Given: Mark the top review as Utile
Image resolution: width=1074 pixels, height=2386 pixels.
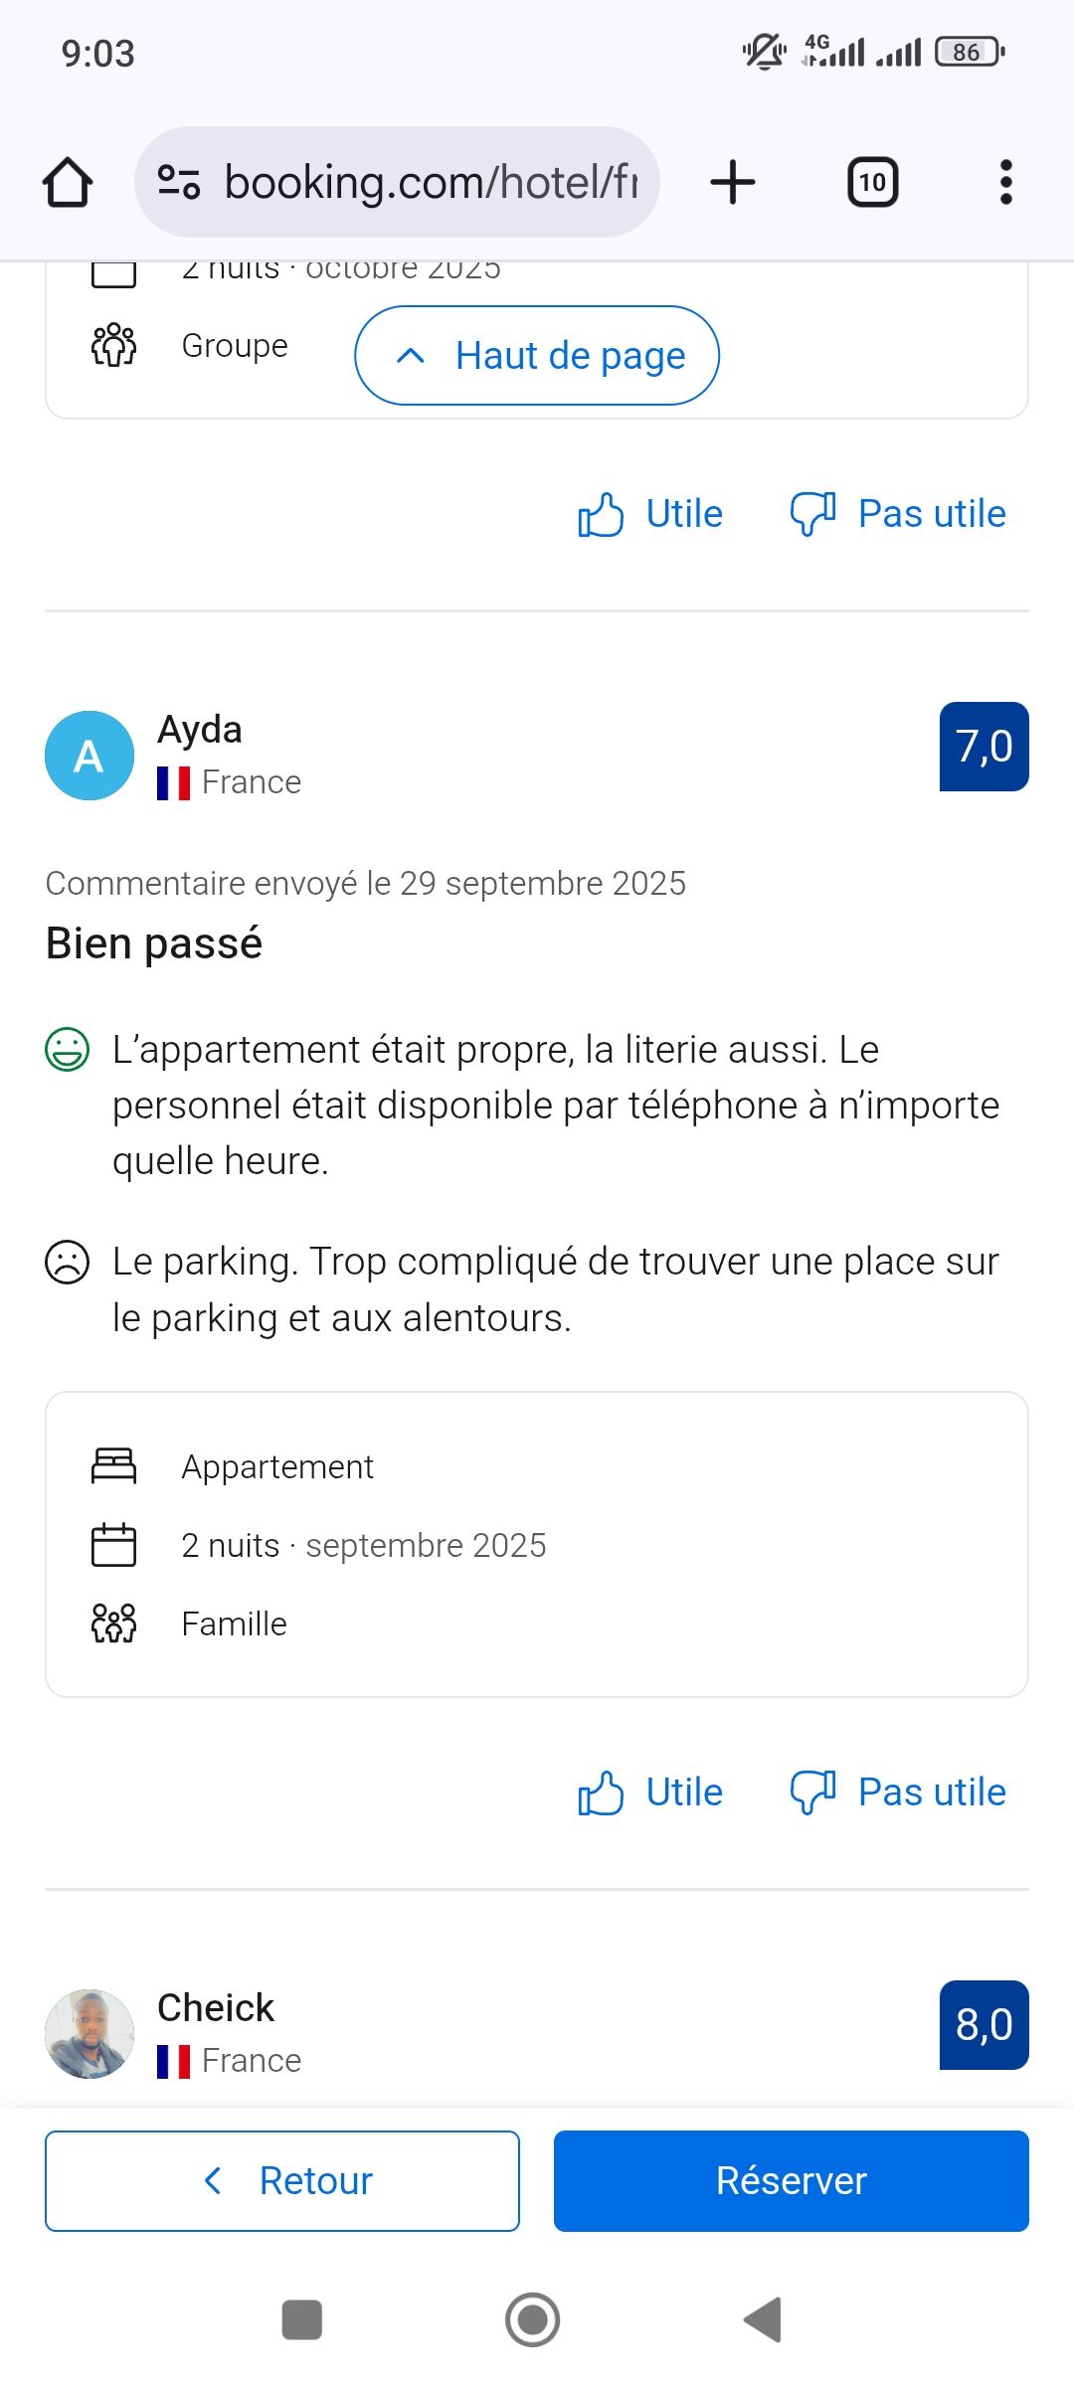Looking at the screenshot, I should click(651, 515).
